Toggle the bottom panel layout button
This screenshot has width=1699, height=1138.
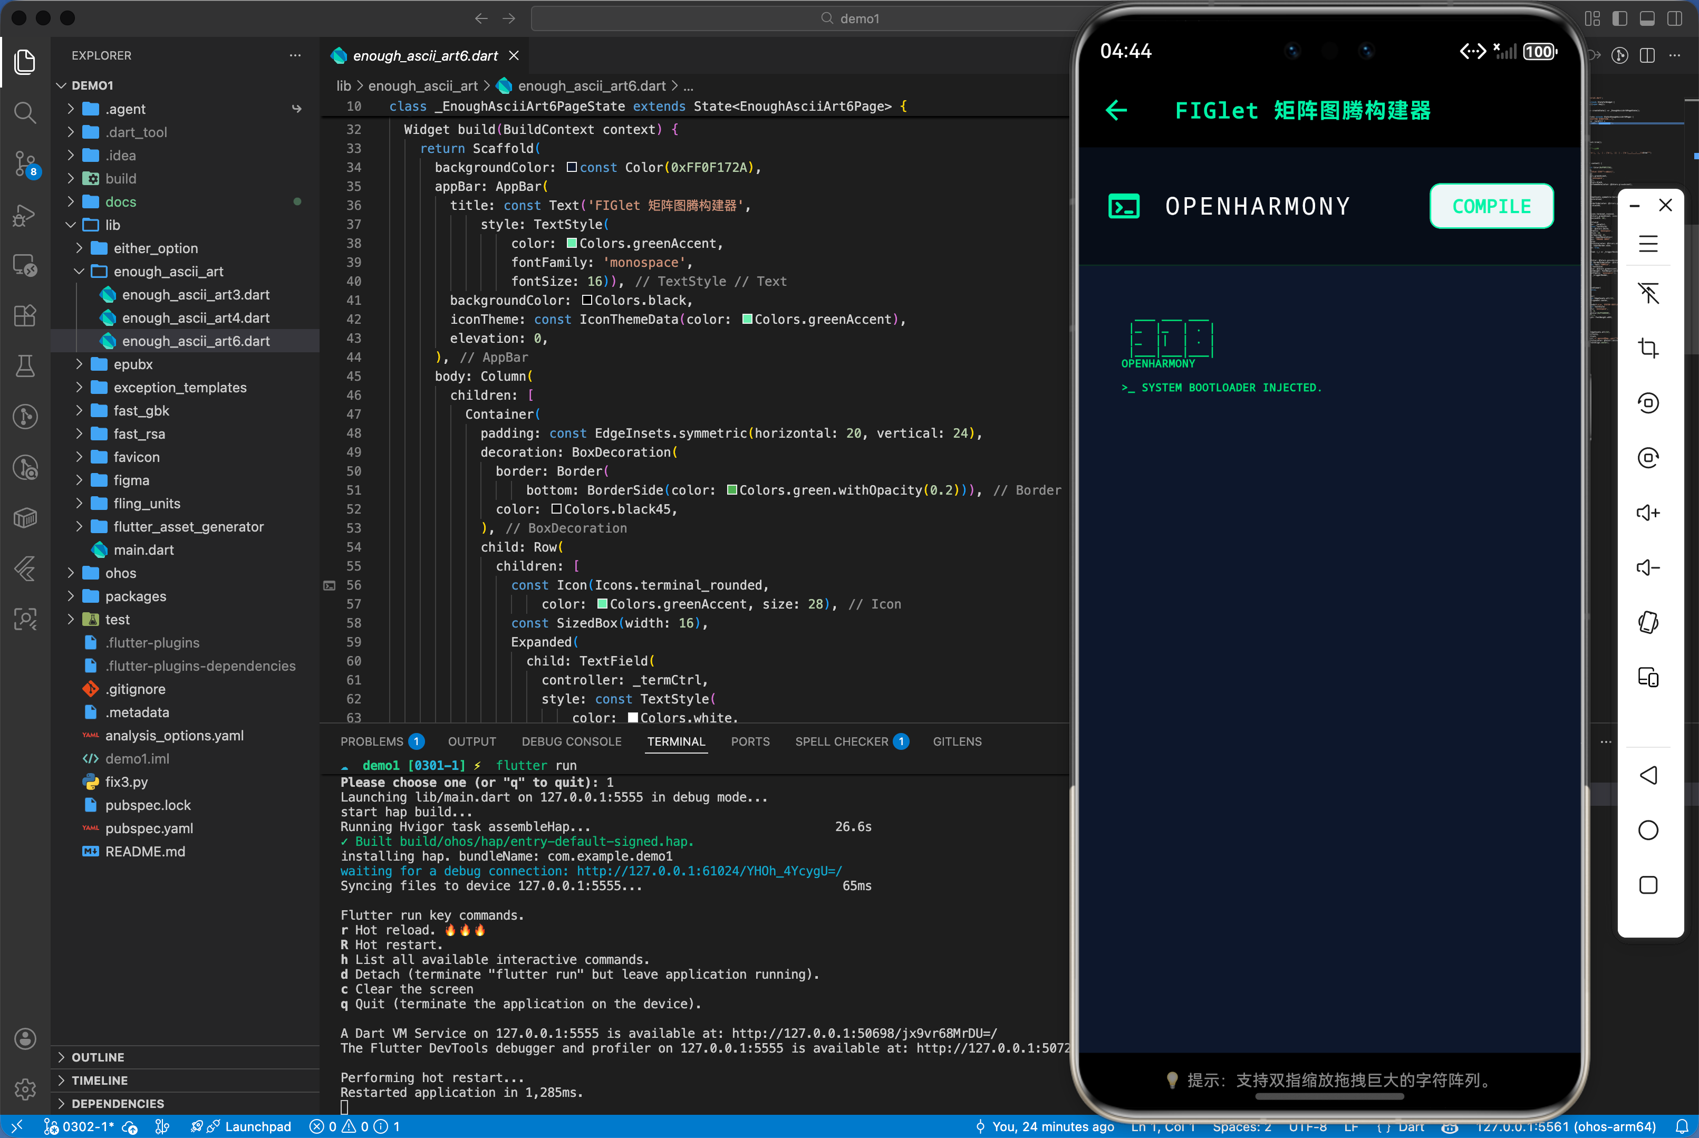1647,18
